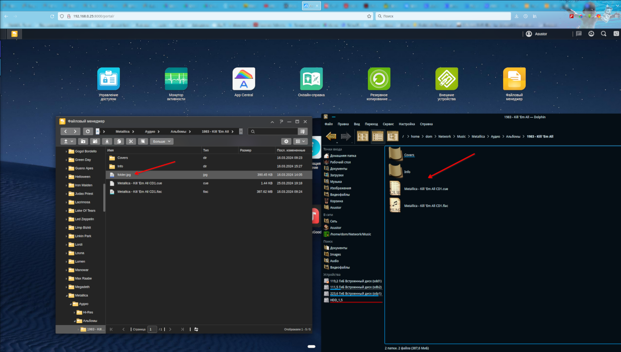Click home in Dolphin's breadcrumb
Screen dimensions: 621x352
click(415, 136)
